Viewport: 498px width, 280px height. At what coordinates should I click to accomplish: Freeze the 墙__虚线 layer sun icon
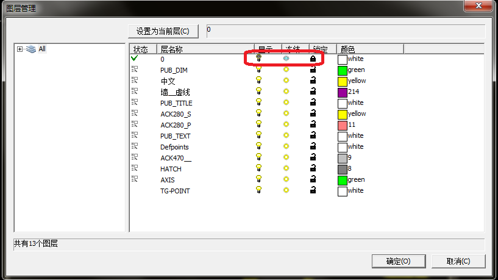(286, 92)
